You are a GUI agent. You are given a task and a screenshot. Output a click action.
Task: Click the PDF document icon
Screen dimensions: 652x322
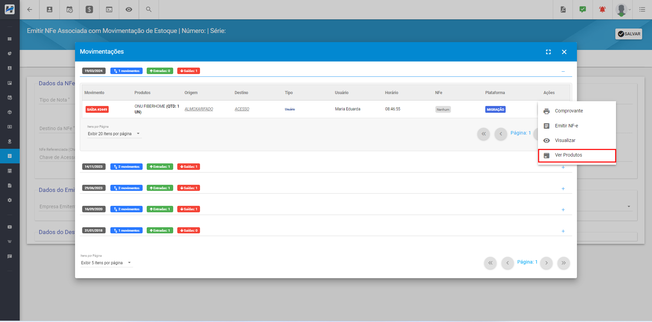pyautogui.click(x=563, y=10)
